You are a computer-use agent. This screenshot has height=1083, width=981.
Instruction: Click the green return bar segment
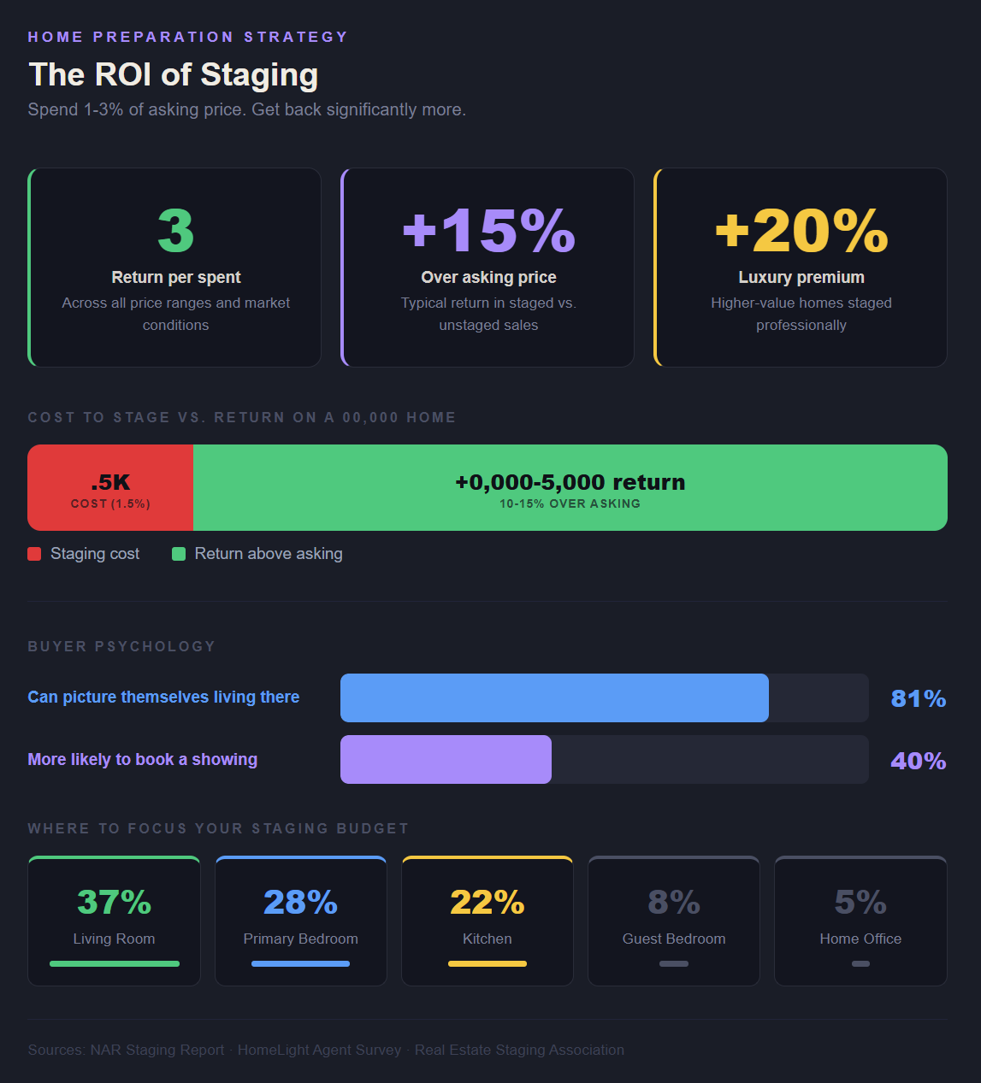pyautogui.click(x=570, y=488)
